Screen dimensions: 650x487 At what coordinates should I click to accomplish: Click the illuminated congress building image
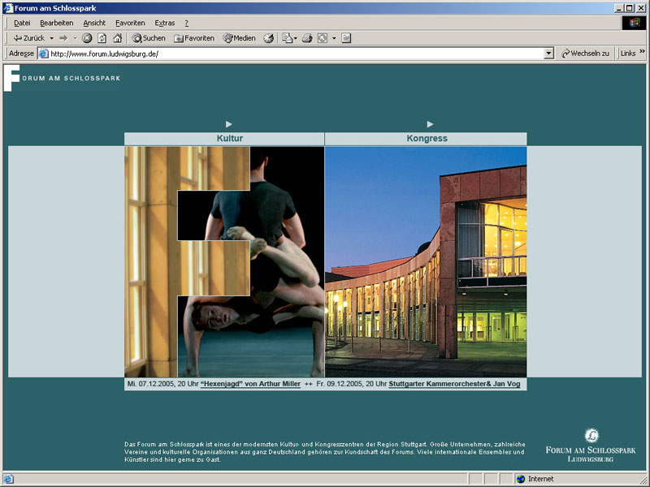[426, 261]
